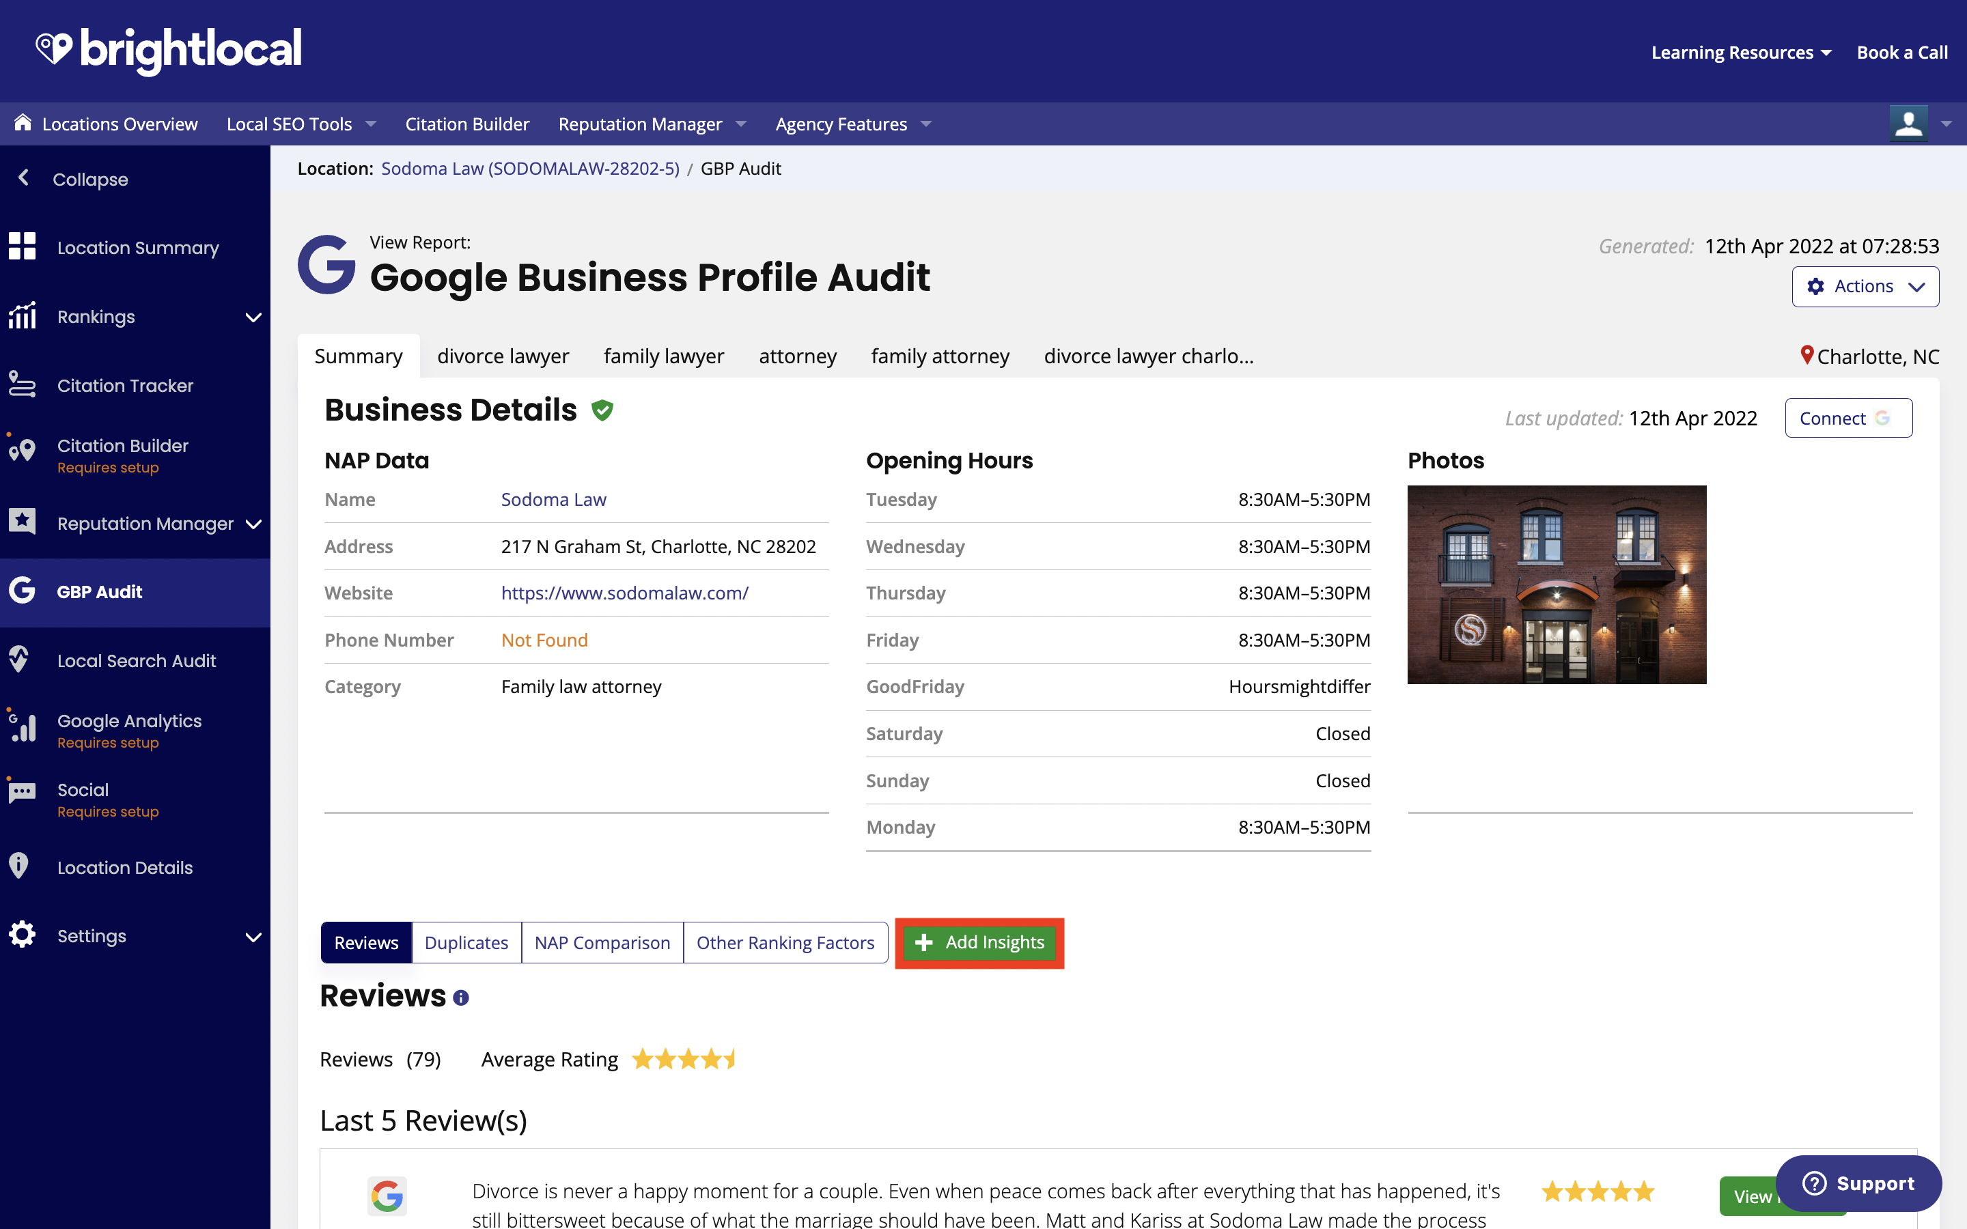Expand the Reputation Manager sidebar chevron
Screen dimensions: 1967x1229
click(x=253, y=524)
